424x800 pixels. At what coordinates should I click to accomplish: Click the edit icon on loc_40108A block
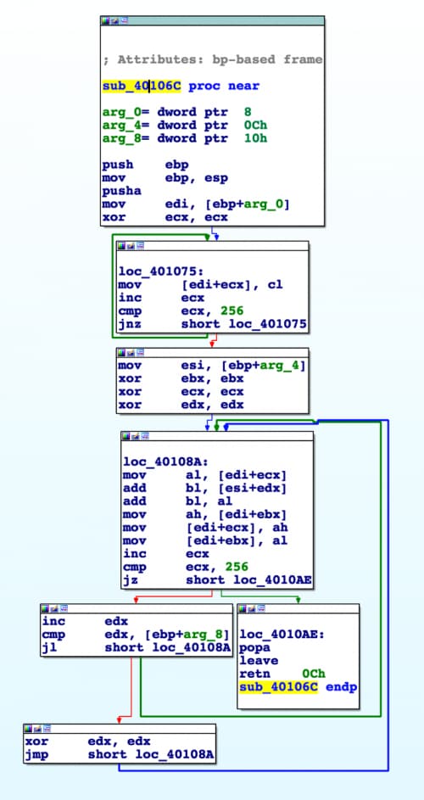pos(136,436)
